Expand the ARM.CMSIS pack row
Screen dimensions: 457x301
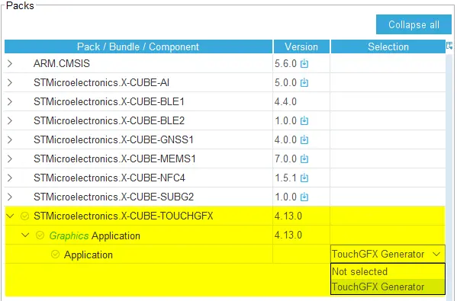click(x=10, y=63)
